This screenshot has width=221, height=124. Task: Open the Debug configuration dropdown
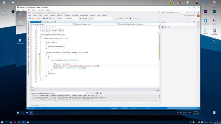tap(62, 19)
